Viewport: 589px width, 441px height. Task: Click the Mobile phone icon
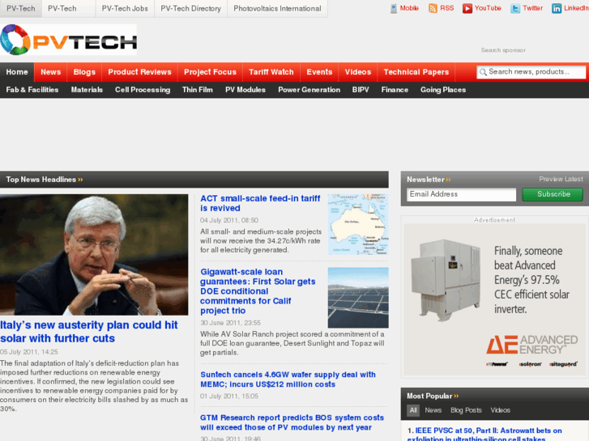(393, 8)
